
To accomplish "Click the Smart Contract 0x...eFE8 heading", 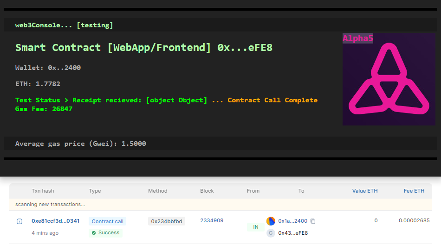I will (x=144, y=48).
